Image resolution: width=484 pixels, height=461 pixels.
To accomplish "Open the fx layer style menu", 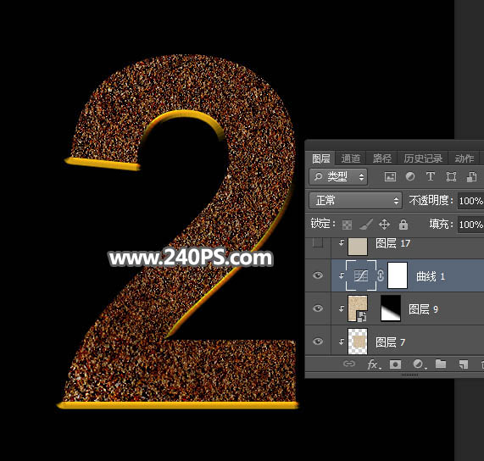I will (x=374, y=364).
